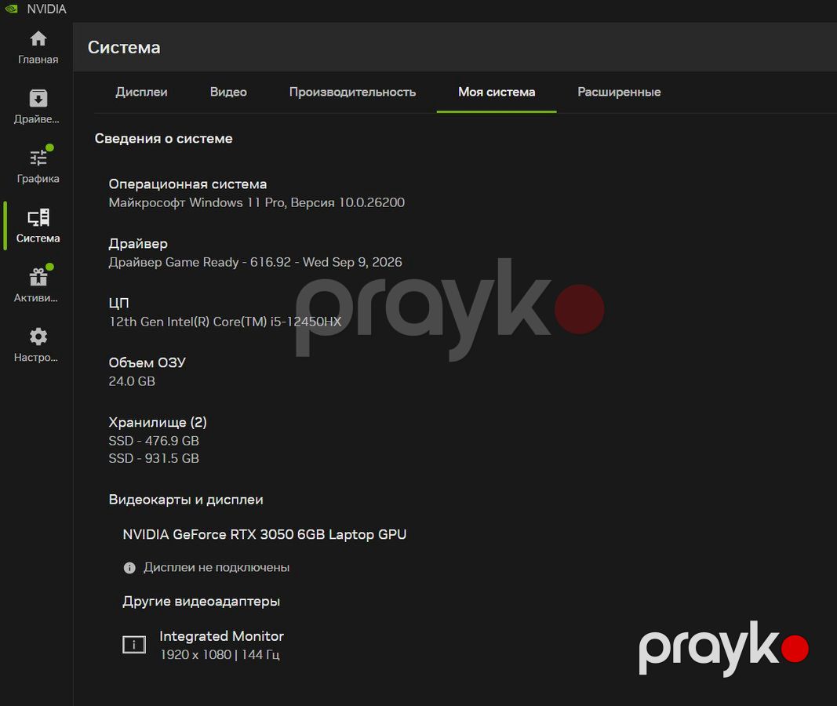The image size is (837, 706).
Task: Click the Видеокарты и дисплеи heading
Action: [x=186, y=500]
